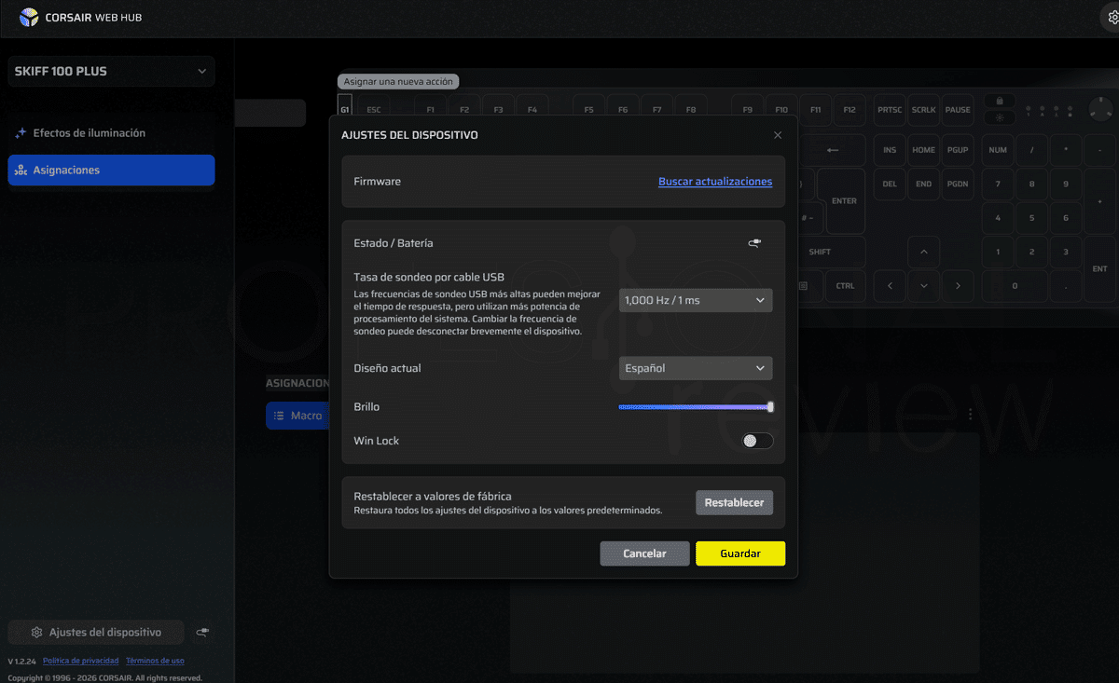Screen dimensions: 1119x683
Task: Click the yellow Guardar button
Action: coord(740,553)
